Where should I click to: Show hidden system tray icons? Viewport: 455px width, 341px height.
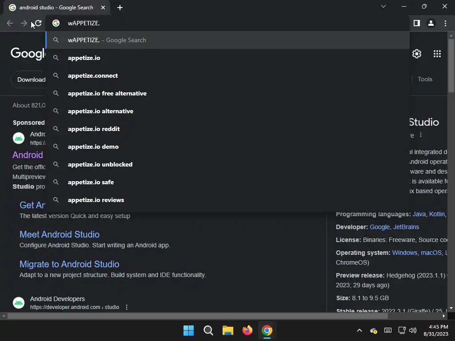[359, 330]
